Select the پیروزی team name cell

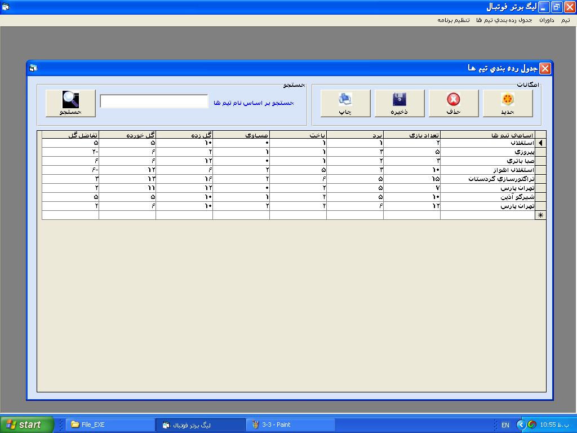[487, 152]
